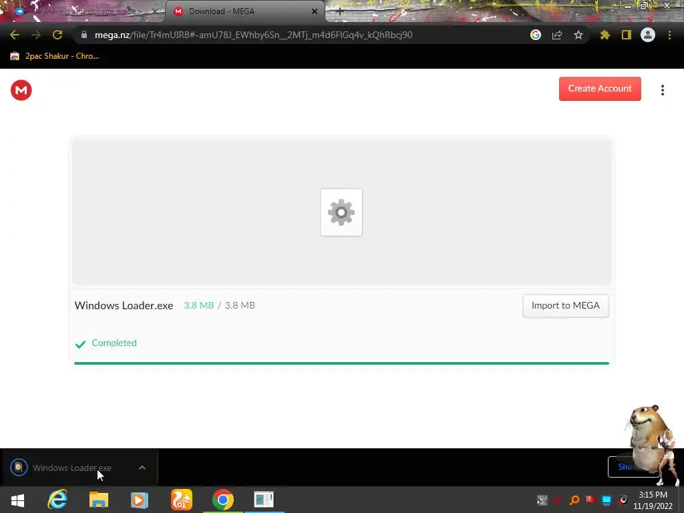Click the Chrome taskbar icon

point(223,500)
